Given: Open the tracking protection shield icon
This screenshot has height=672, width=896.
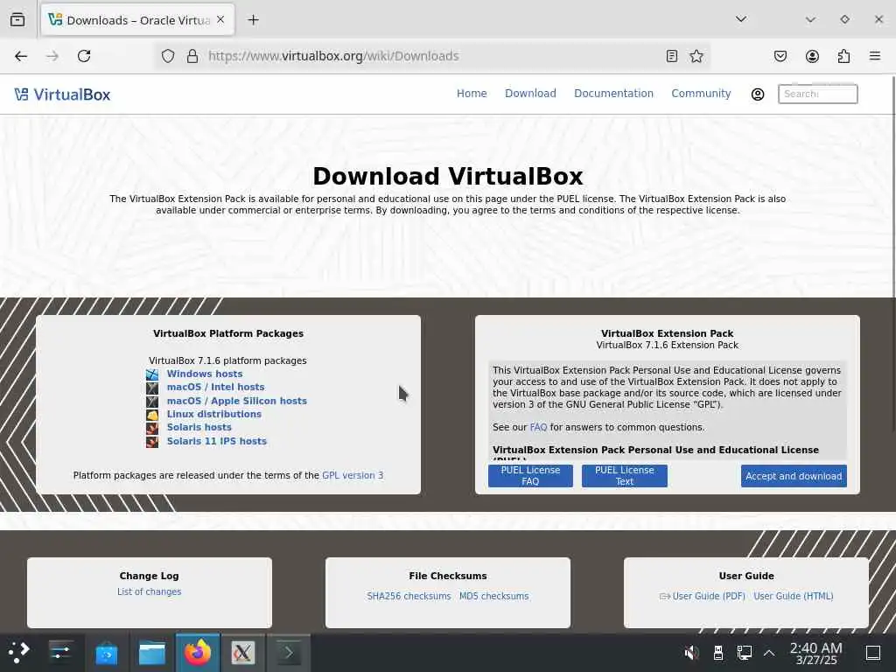Looking at the screenshot, I should tap(167, 56).
